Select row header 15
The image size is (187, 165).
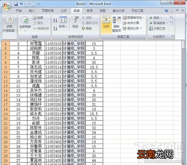6,95
